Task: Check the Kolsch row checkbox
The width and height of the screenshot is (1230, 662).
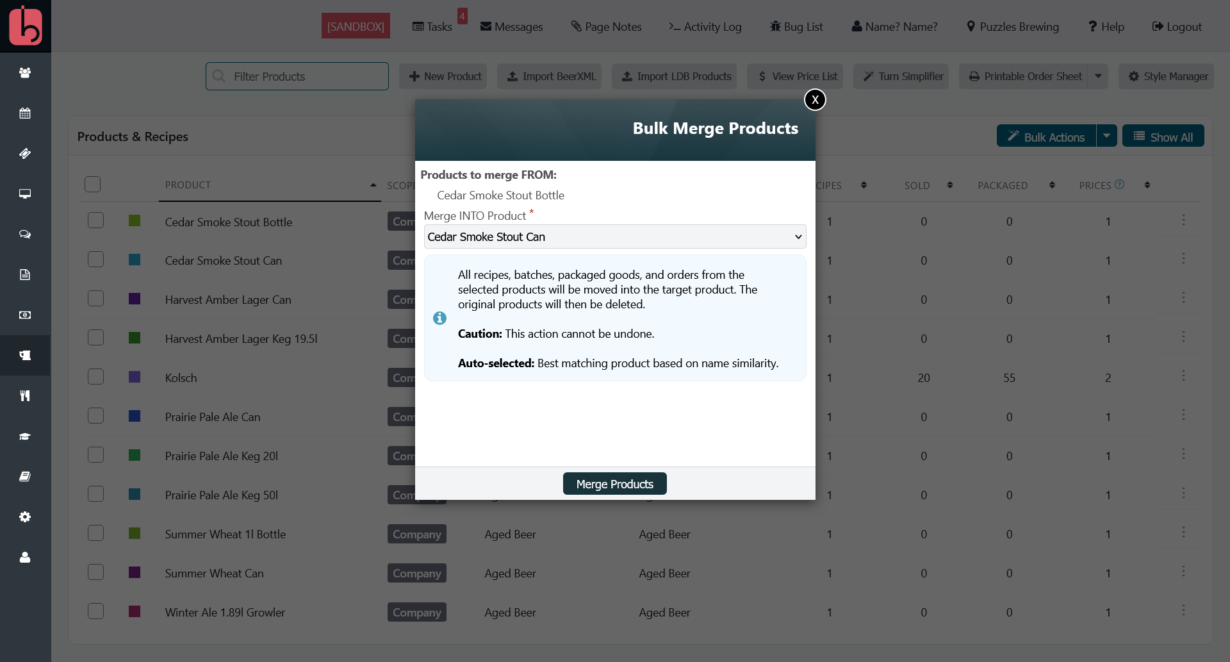Action: click(x=96, y=377)
